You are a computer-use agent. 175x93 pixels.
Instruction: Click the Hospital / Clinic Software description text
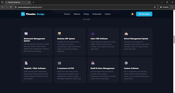[36, 75]
